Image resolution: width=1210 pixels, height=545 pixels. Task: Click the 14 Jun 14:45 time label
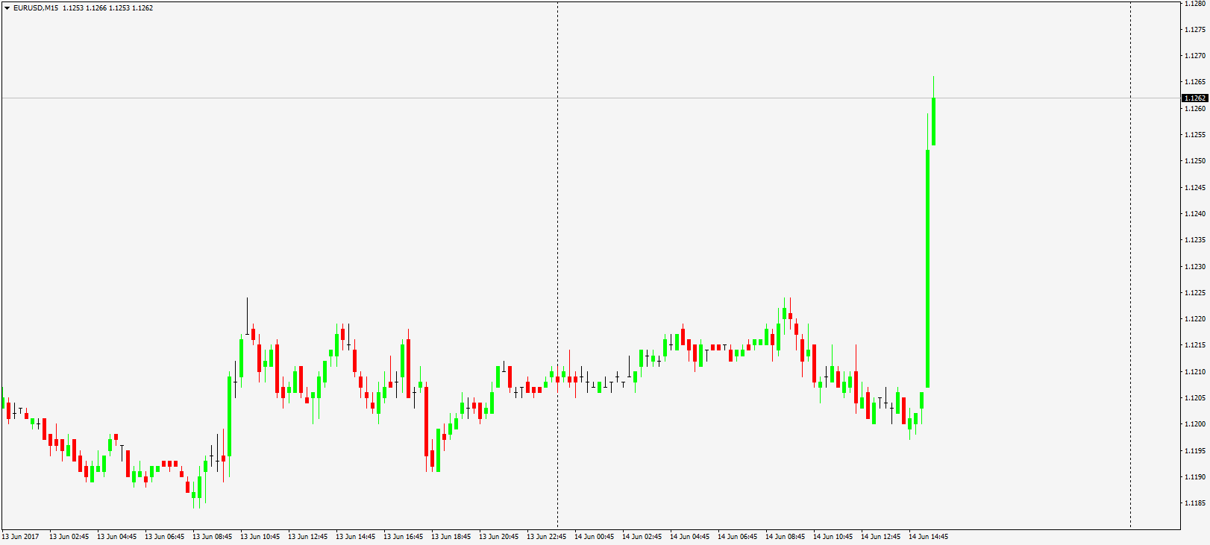[x=928, y=537]
